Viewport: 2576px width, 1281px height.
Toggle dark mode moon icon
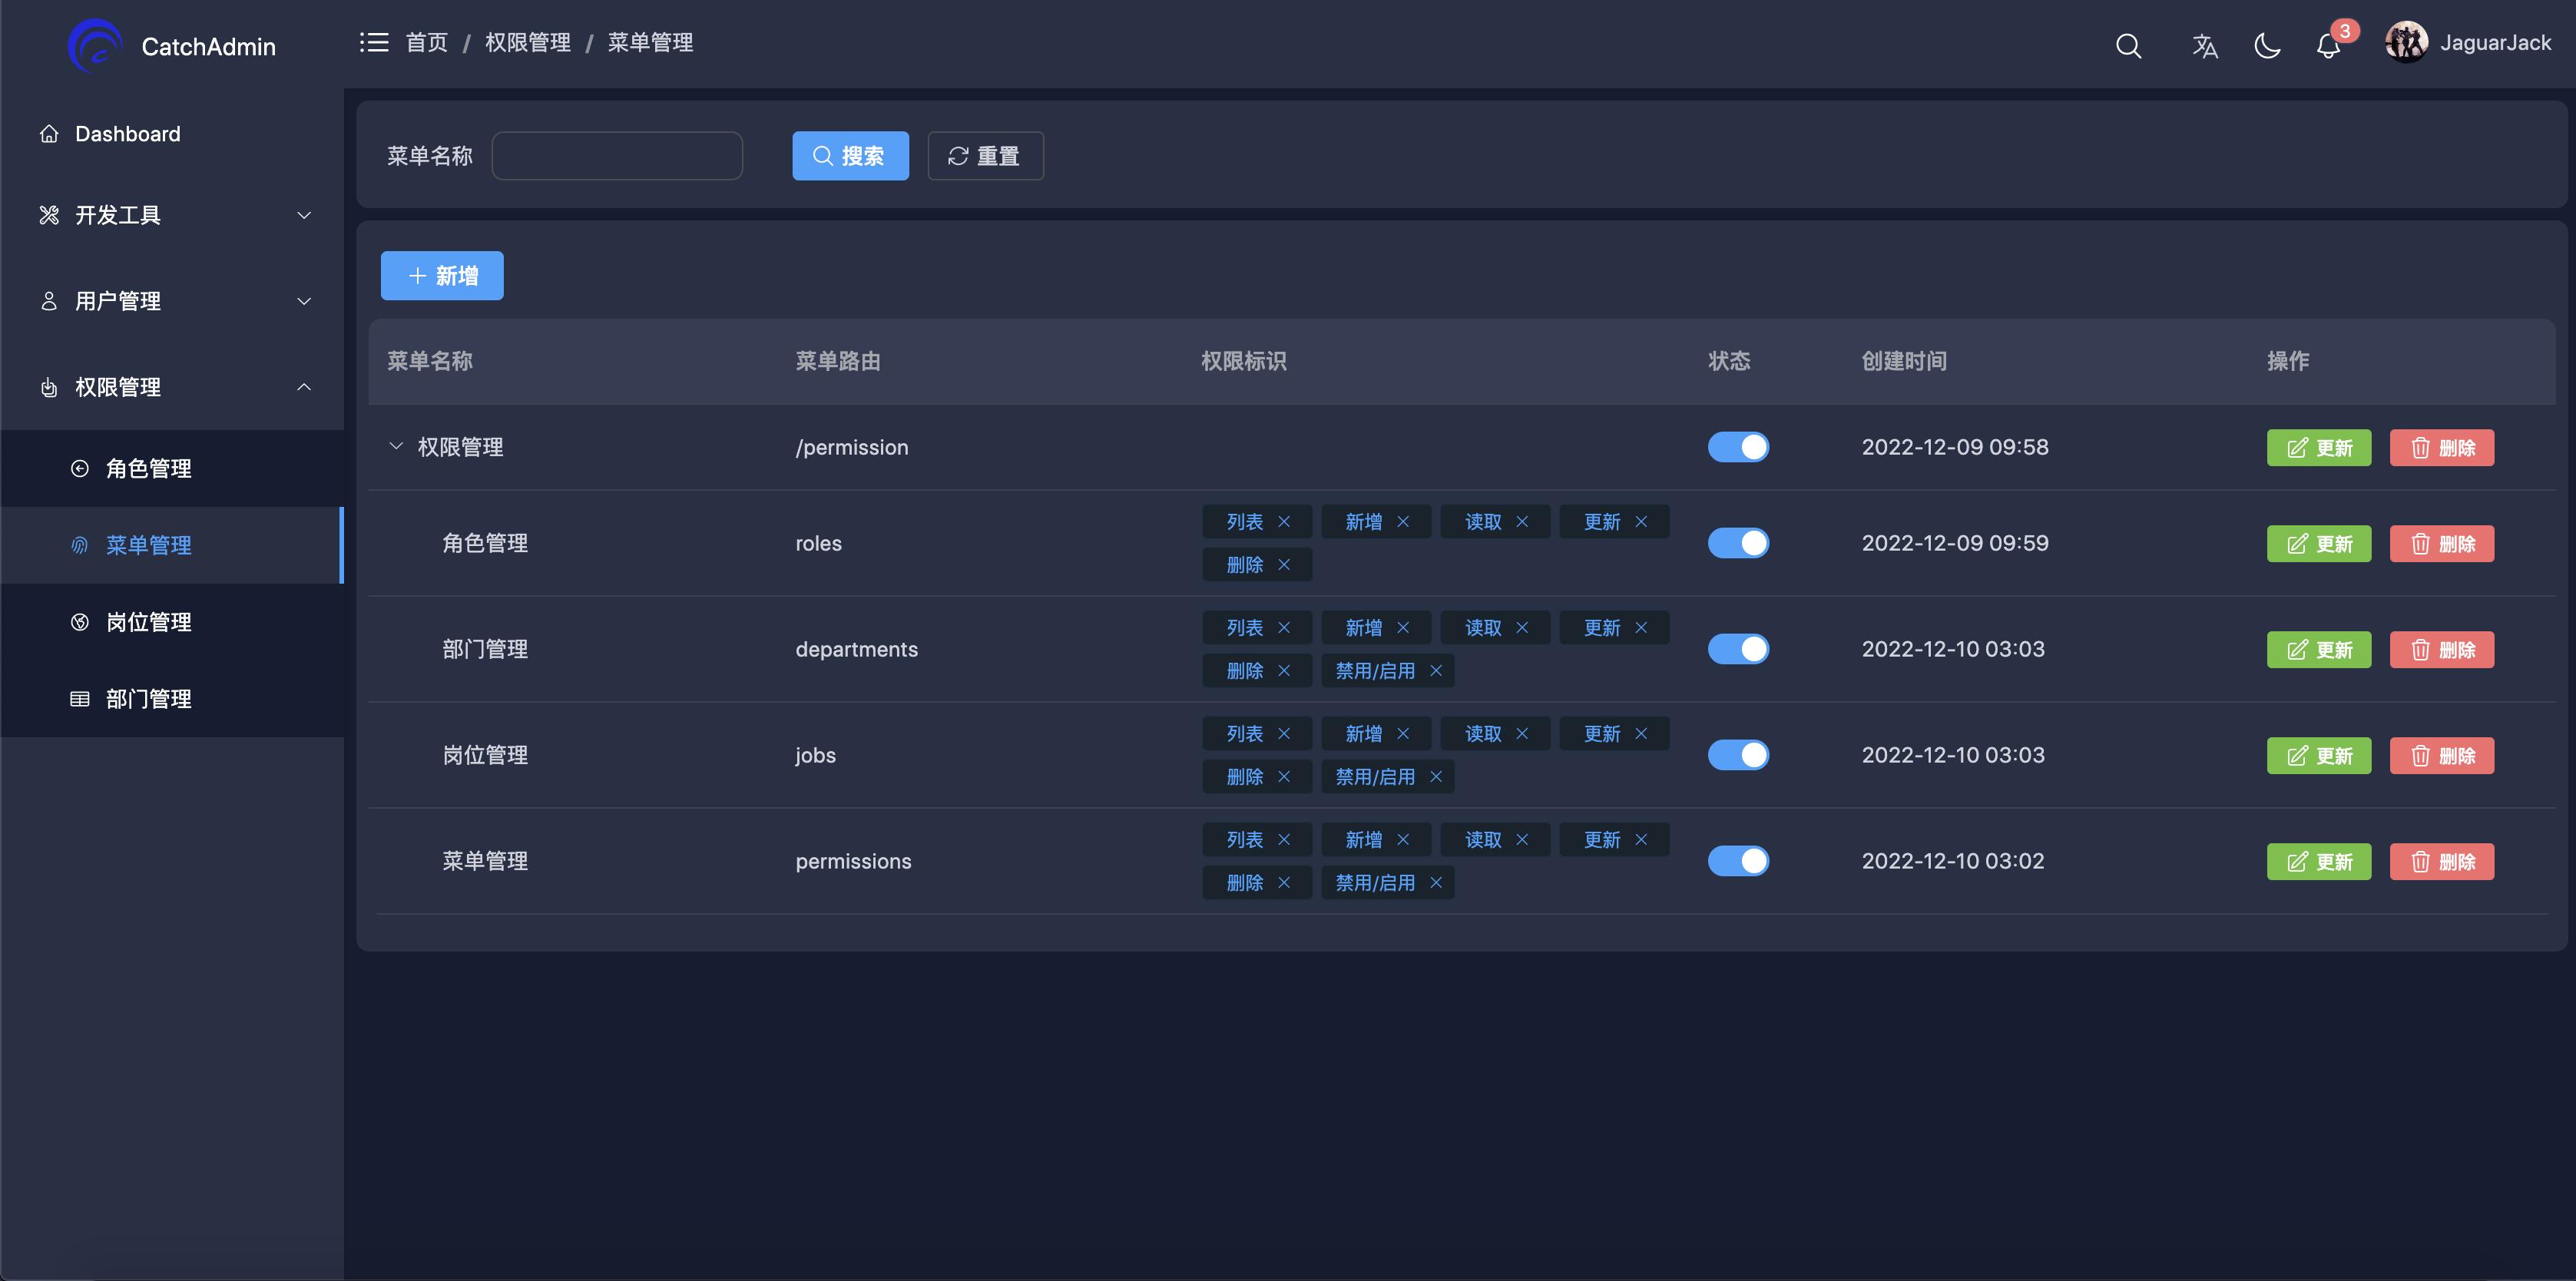pos(2267,46)
